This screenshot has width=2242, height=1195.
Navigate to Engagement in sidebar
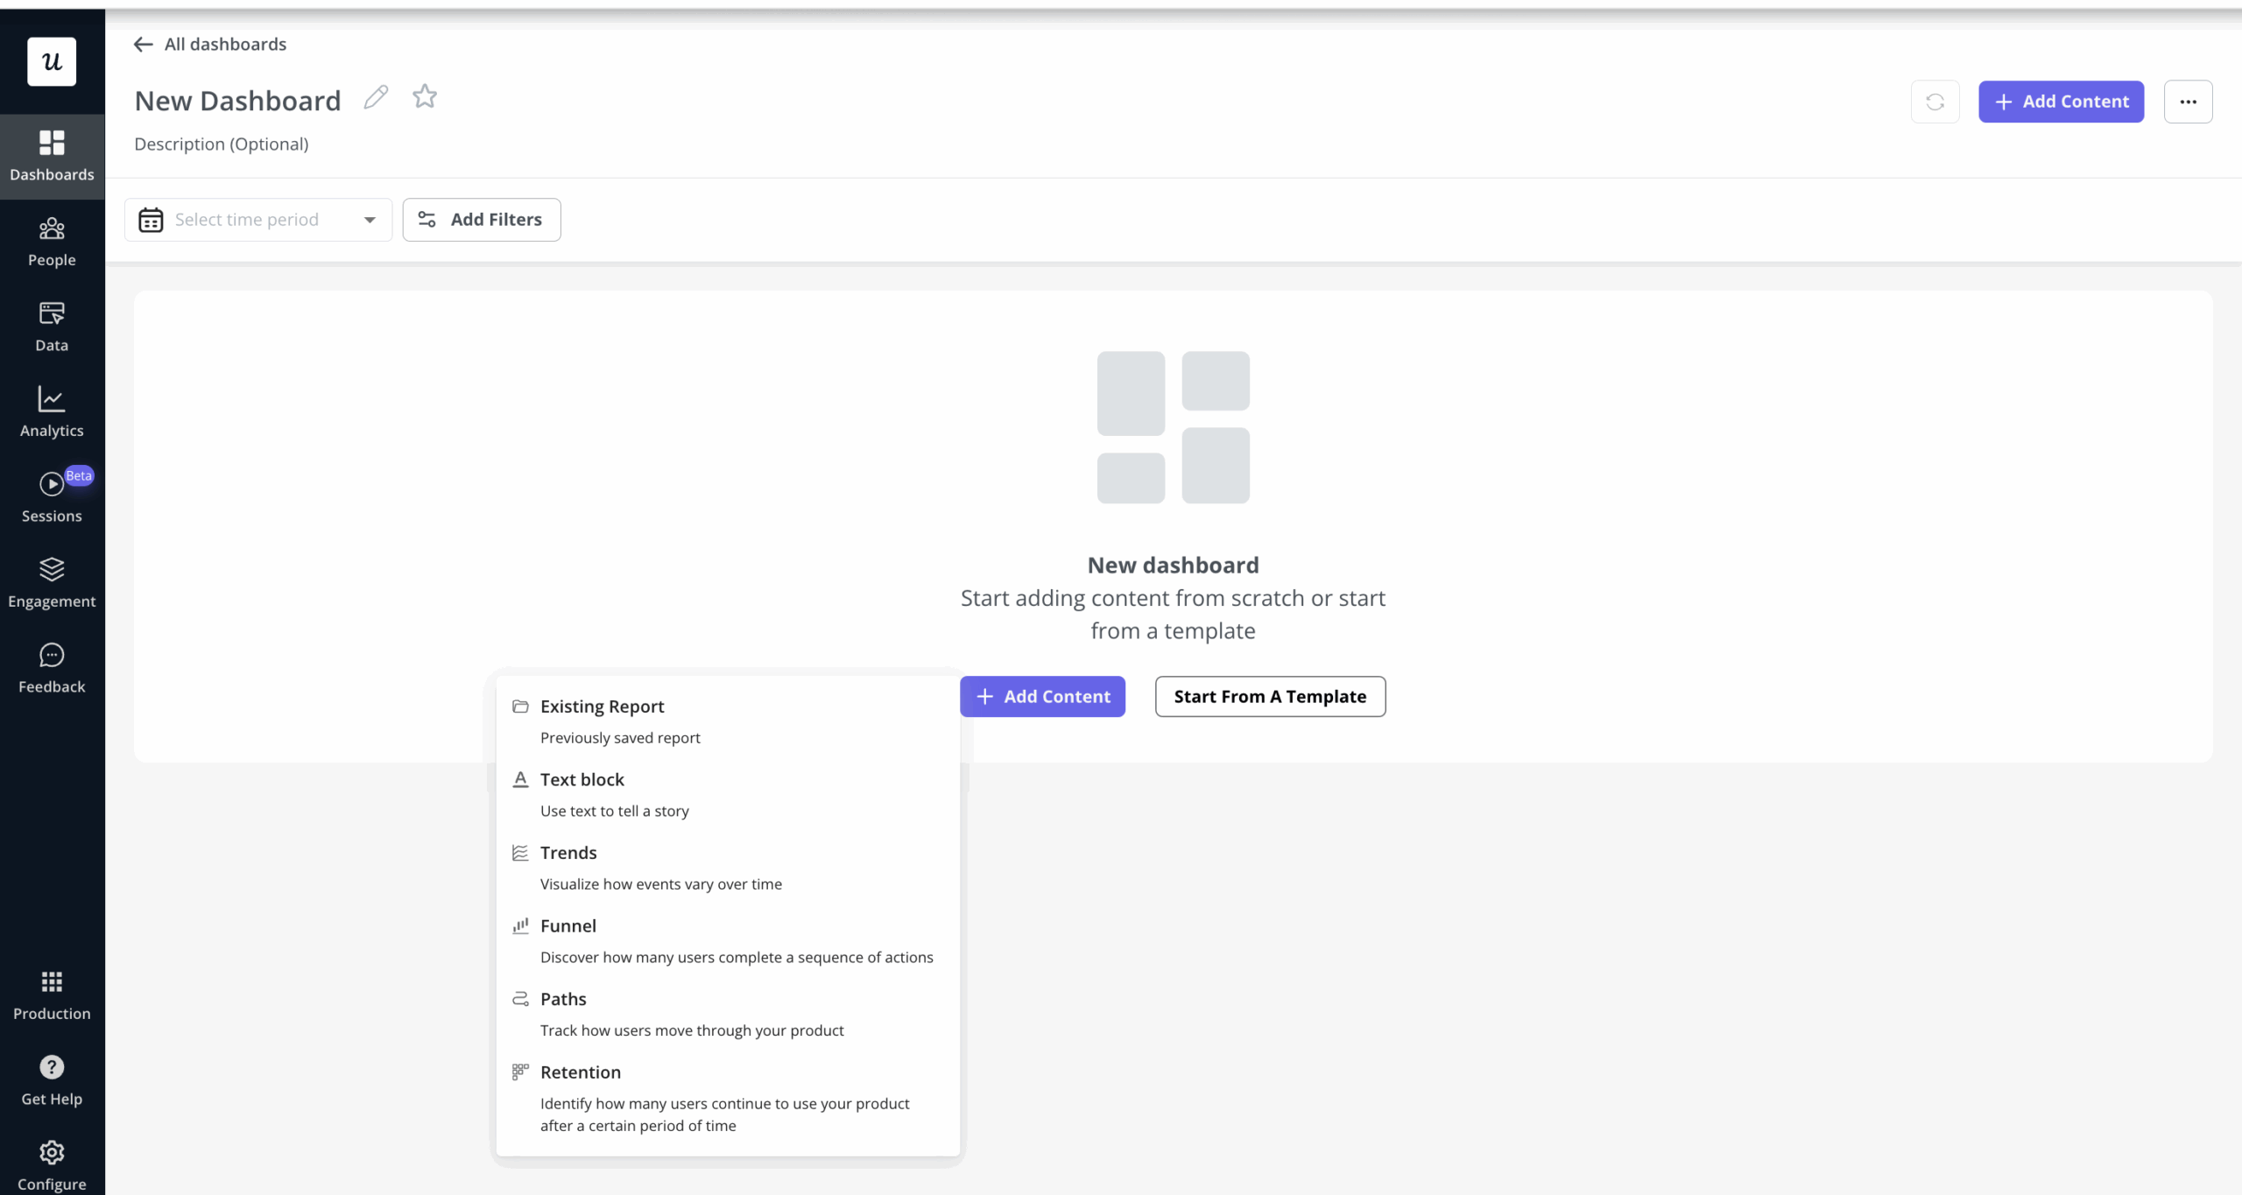click(x=52, y=583)
